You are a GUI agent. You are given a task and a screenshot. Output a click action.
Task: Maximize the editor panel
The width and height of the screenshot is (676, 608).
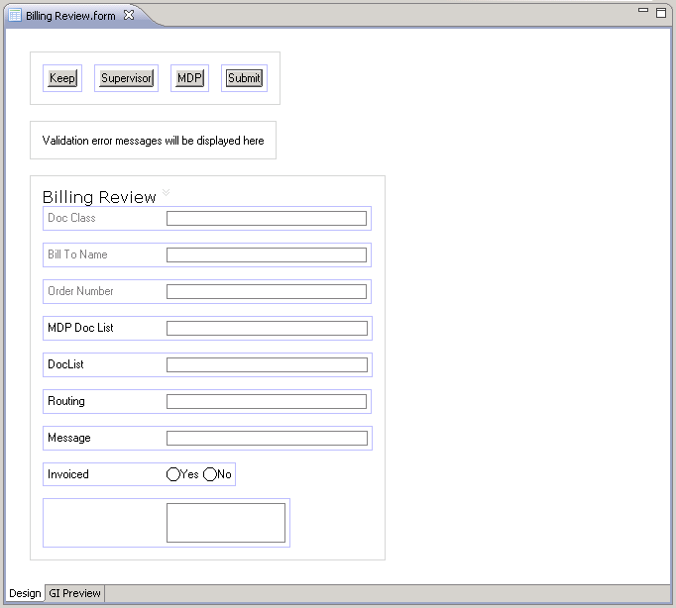(x=661, y=12)
